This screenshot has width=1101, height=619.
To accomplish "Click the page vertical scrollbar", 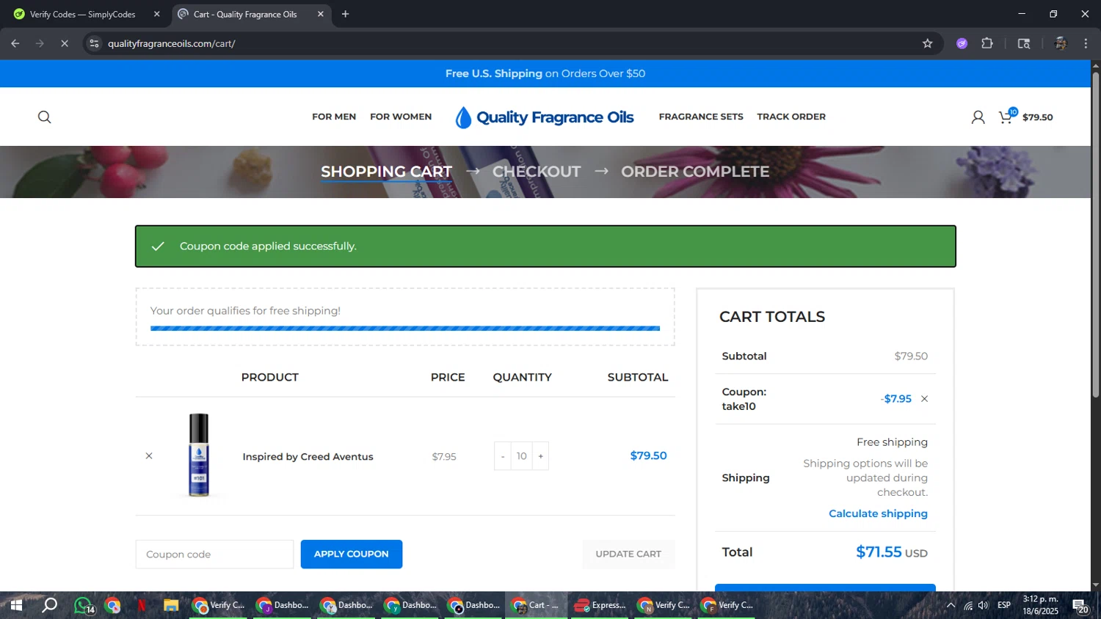I will tap(1096, 235).
